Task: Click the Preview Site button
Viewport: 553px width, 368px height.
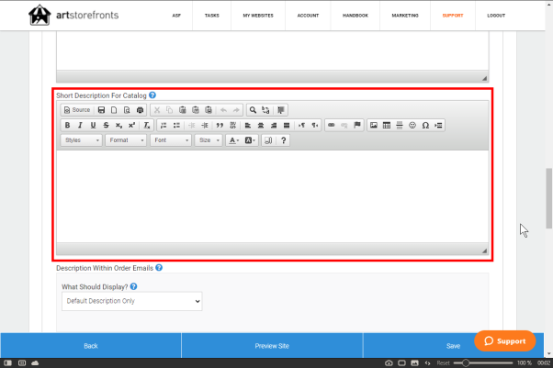Action: [272, 345]
